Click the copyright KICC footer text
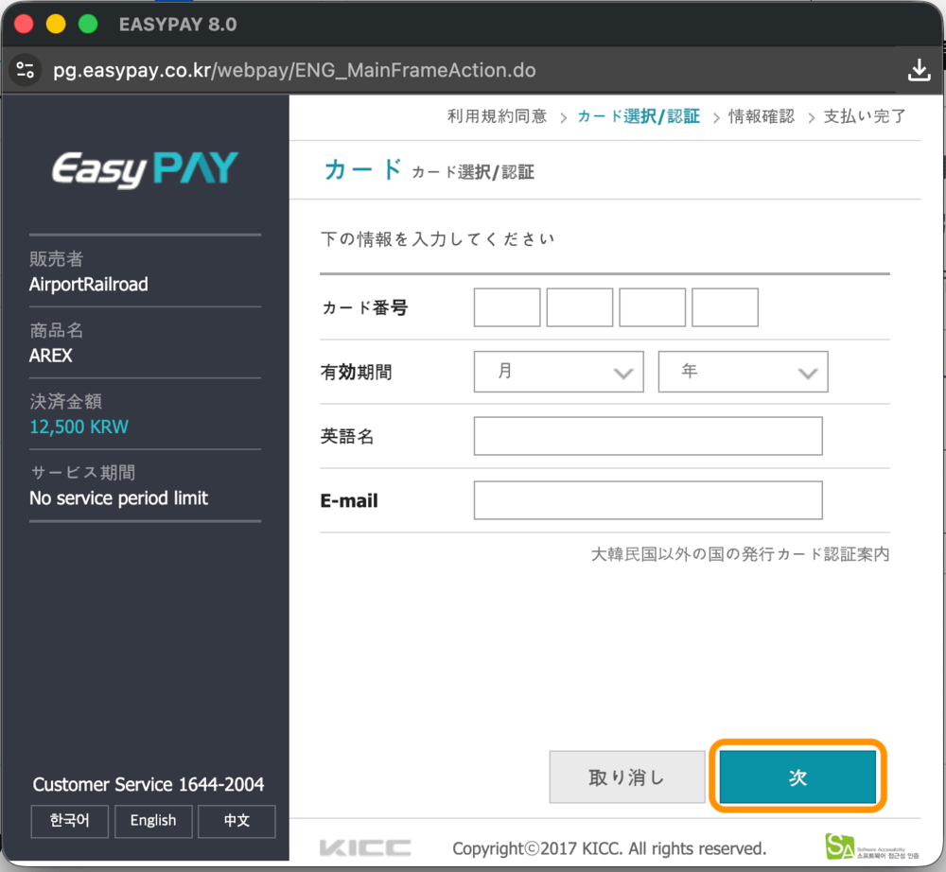The height and width of the screenshot is (872, 946). [609, 848]
